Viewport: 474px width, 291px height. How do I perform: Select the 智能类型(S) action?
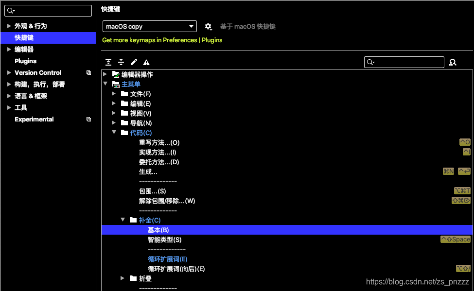coord(164,240)
